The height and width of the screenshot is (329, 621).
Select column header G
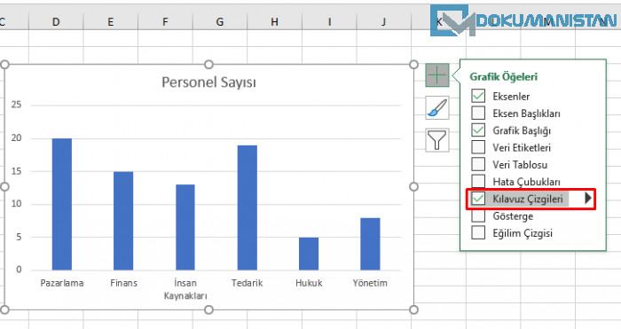pos(220,22)
